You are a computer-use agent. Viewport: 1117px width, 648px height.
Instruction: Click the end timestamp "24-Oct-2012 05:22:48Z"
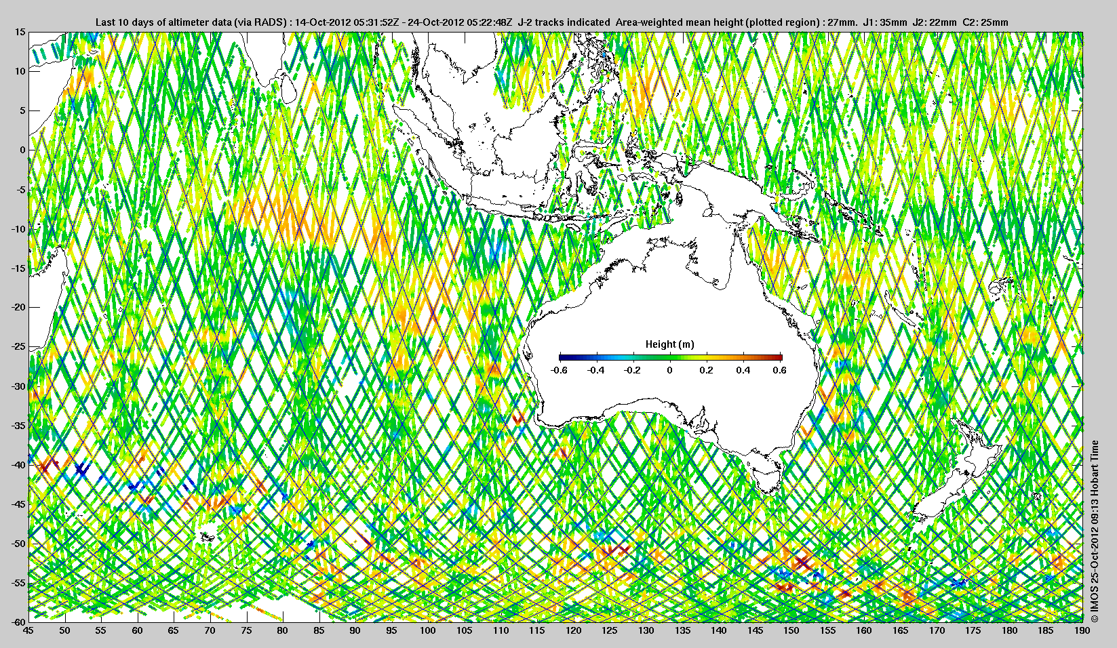click(460, 22)
